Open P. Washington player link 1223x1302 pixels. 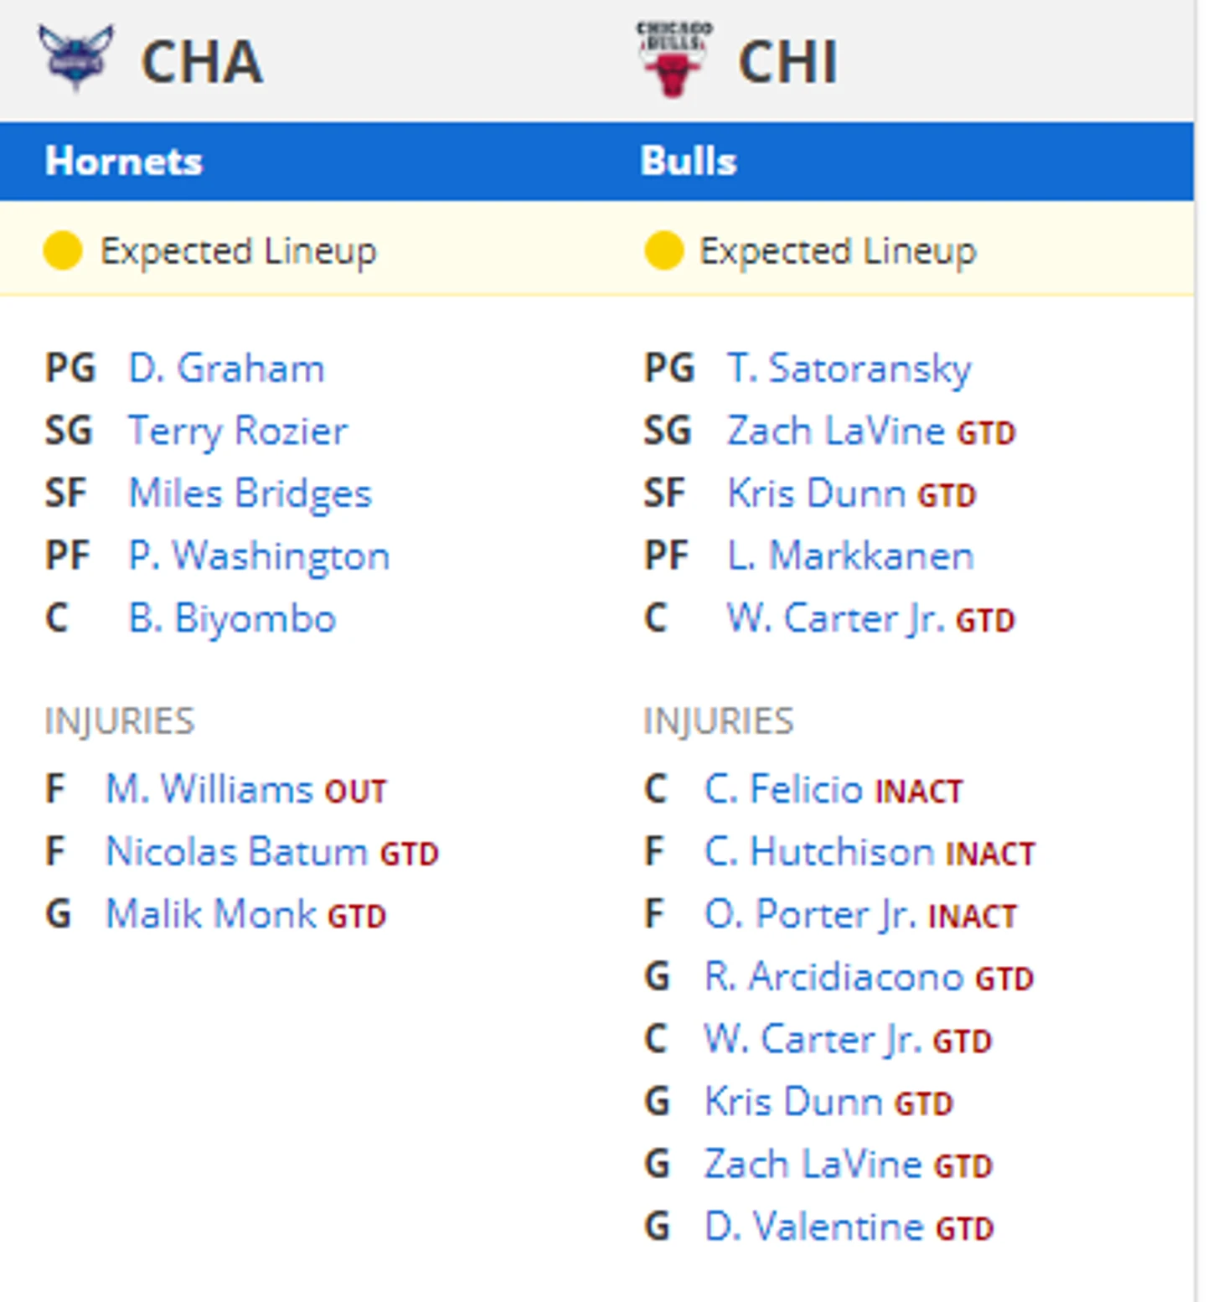[259, 556]
